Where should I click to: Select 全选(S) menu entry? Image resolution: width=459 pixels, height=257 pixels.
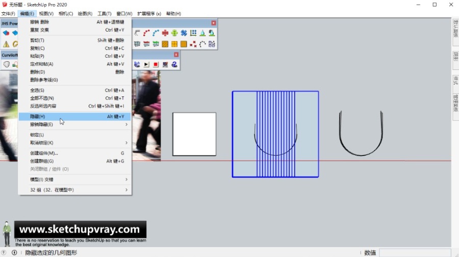[x=74, y=90]
